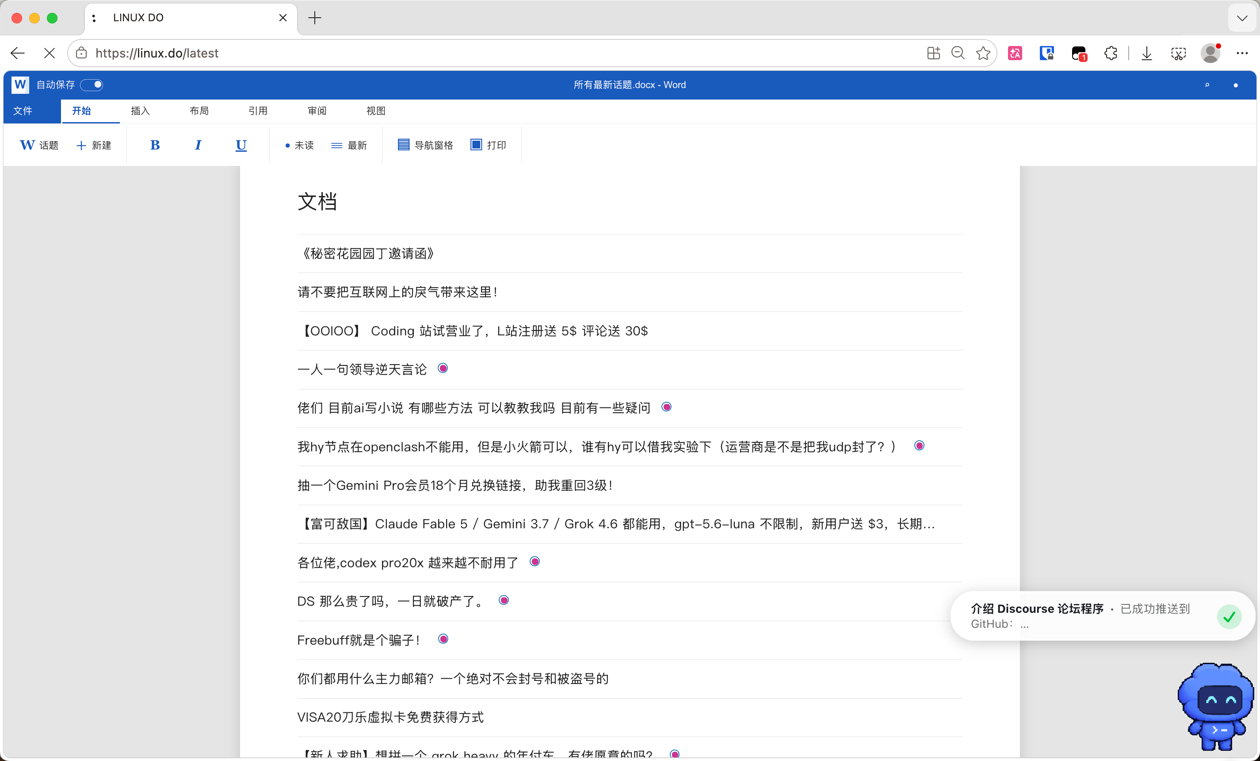Open topic 抽一个Gemini Pro会员18个月兑换链接

pyautogui.click(x=456, y=485)
